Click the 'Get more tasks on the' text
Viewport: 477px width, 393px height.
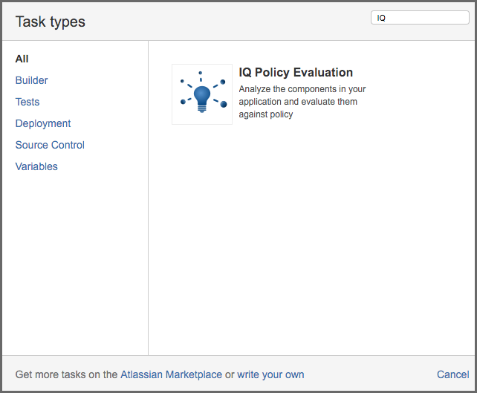[66, 374]
